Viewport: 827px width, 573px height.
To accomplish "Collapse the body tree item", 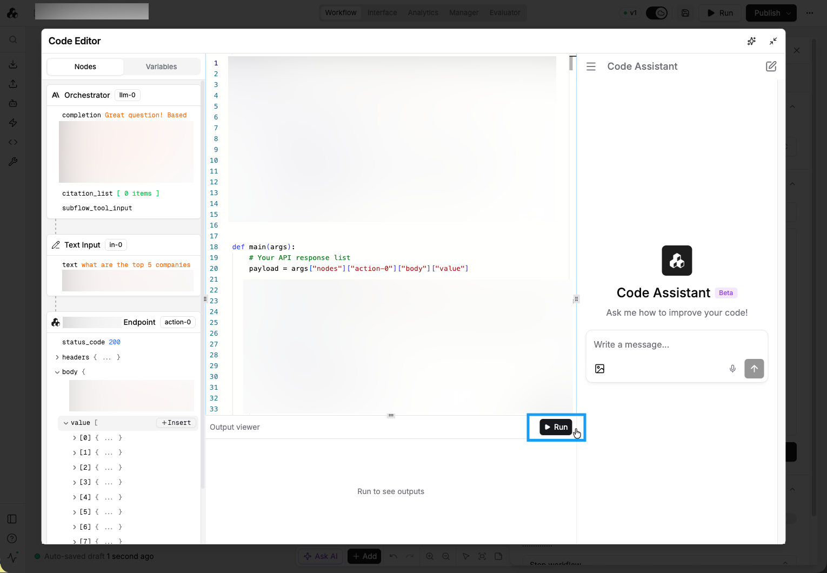I will (57, 372).
